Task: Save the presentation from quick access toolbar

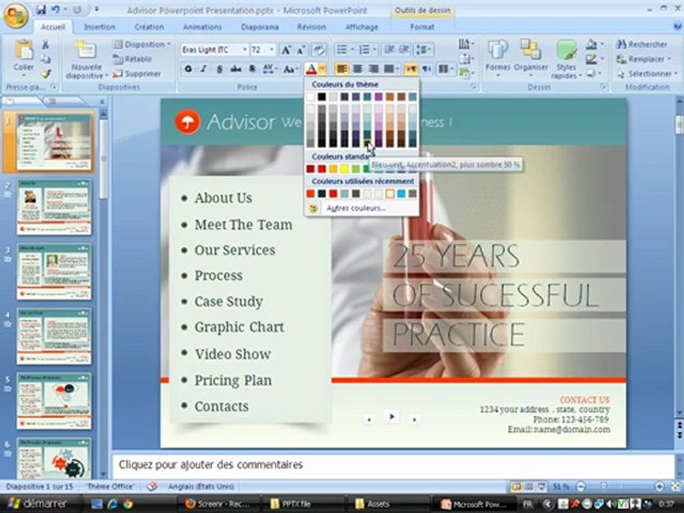Action: [41, 9]
